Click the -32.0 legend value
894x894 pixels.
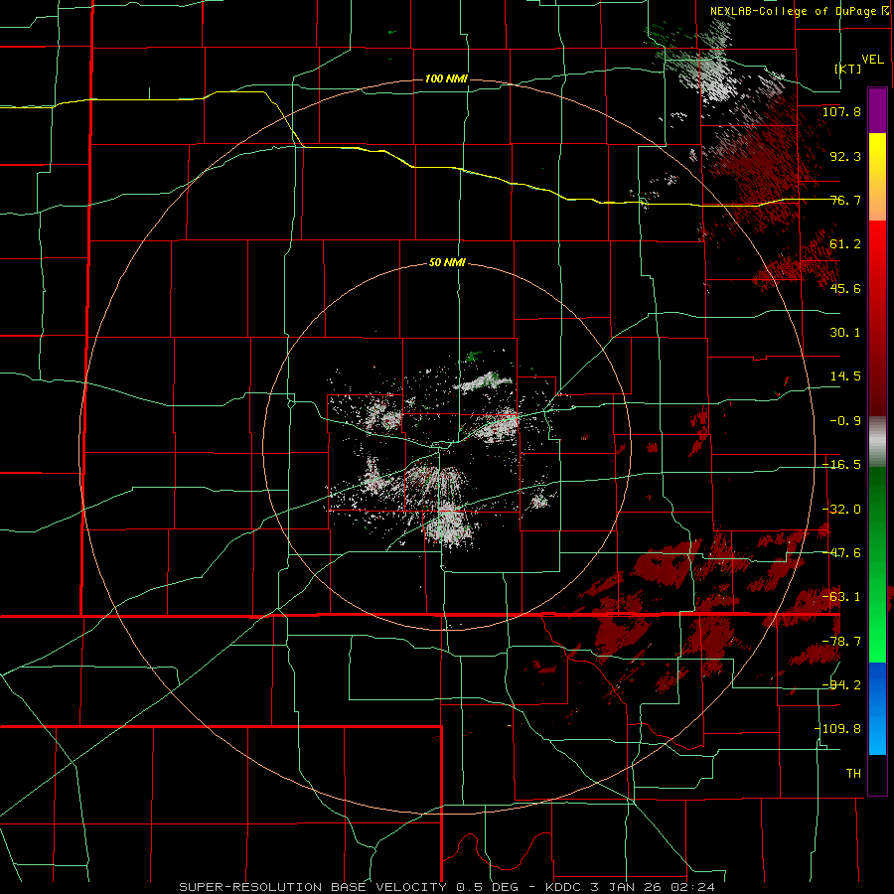841,510
